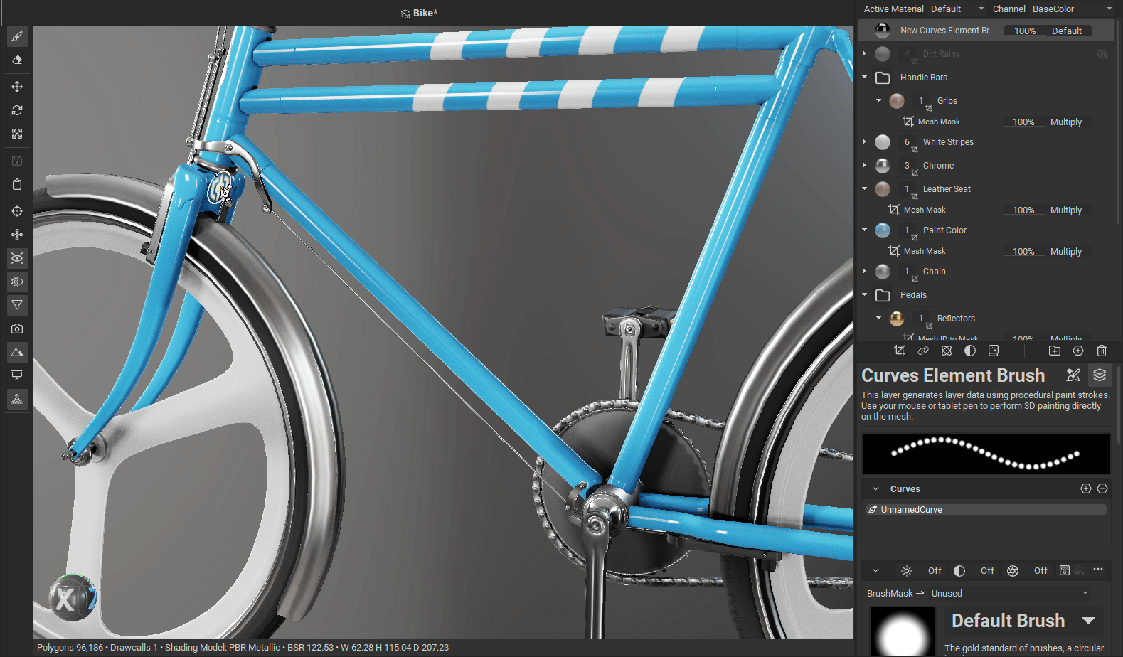Viewport: 1123px width, 657px height.
Task: Choose the Move tool with four arrows
Action: (x=17, y=87)
